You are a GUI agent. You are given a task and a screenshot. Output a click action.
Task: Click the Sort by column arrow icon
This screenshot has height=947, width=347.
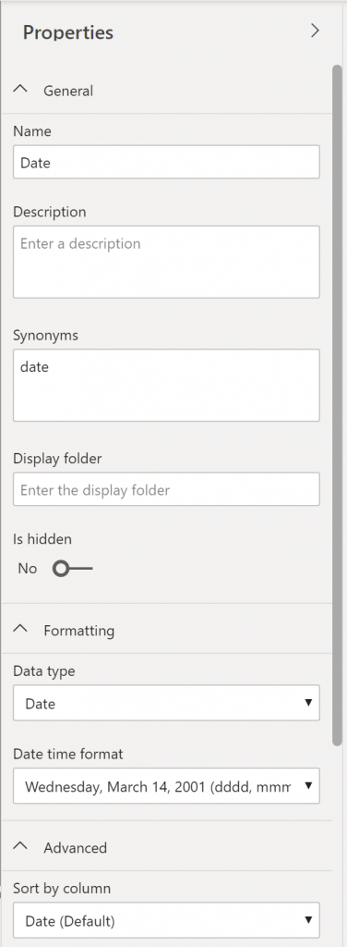pyautogui.click(x=308, y=920)
